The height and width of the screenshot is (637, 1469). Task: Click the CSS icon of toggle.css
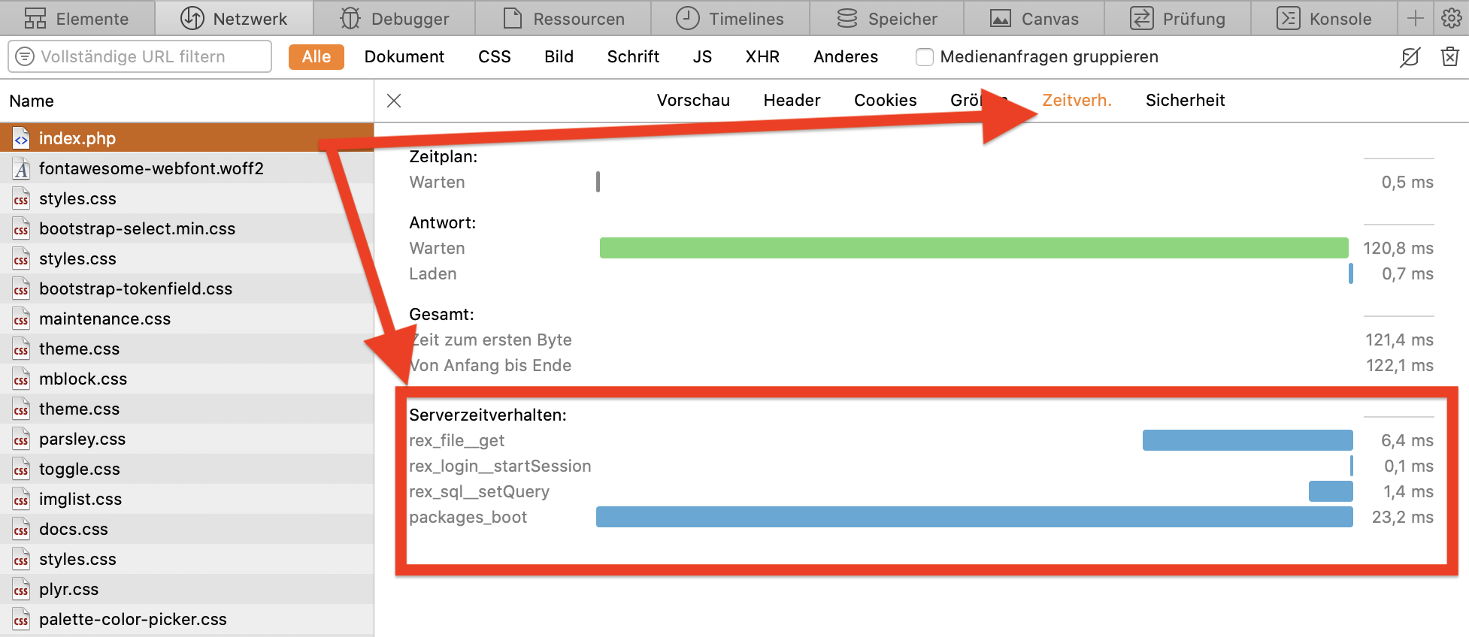[x=21, y=469]
